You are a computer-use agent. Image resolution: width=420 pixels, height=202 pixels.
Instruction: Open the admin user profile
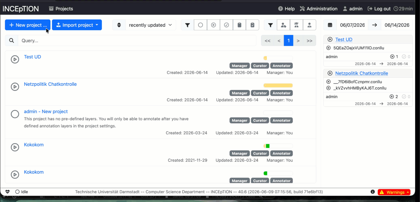click(x=353, y=9)
